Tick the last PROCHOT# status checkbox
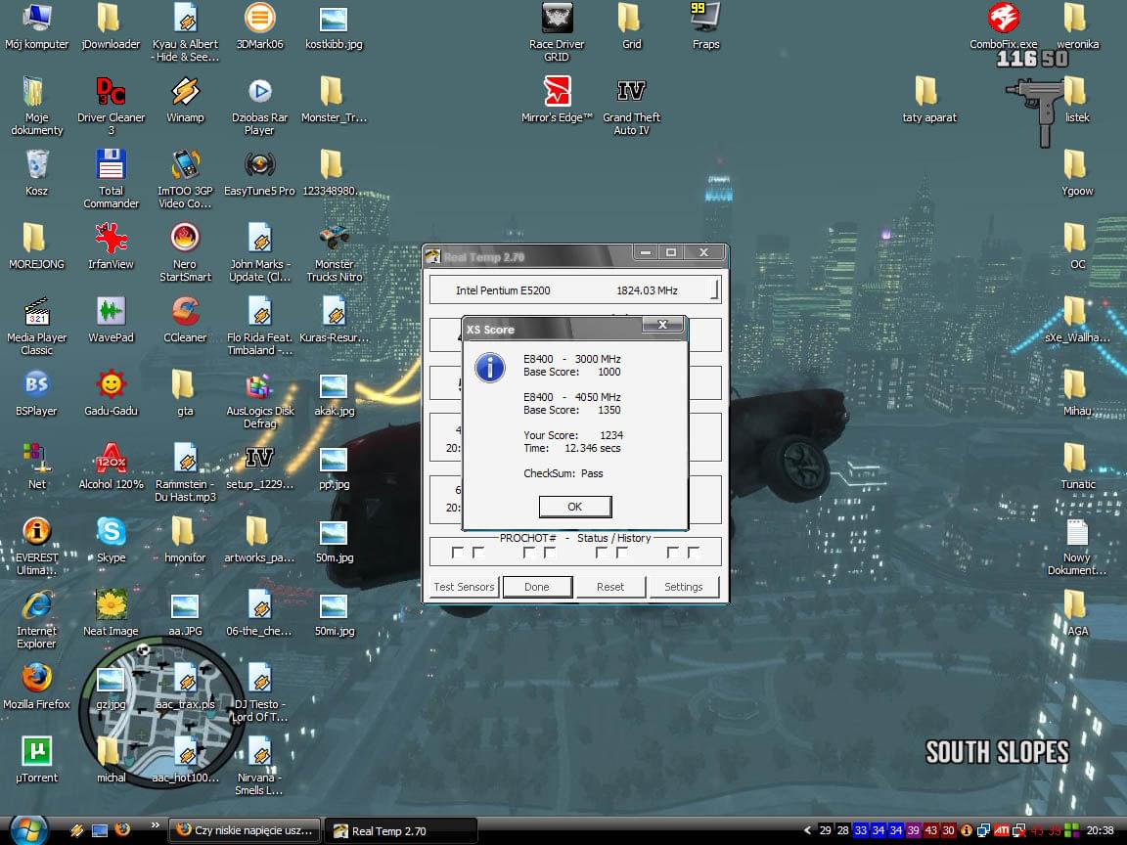This screenshot has width=1127, height=845. point(694,554)
